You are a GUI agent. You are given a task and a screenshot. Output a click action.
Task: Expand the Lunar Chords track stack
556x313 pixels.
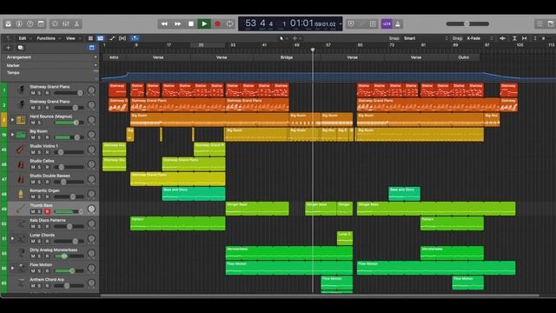[12, 238]
